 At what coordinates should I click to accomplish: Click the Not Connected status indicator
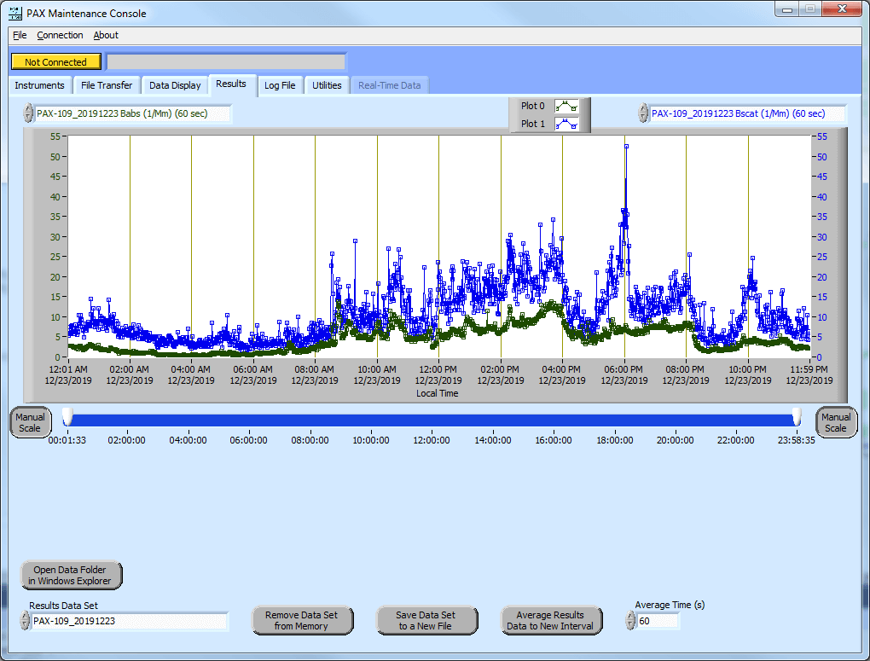click(x=55, y=61)
